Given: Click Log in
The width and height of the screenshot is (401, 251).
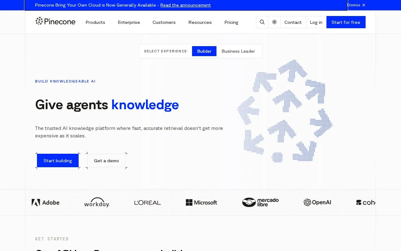Looking at the screenshot, I should tap(316, 22).
